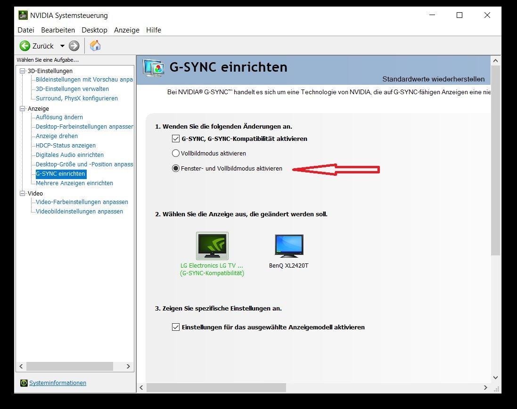This screenshot has height=409, width=517.
Task: Click the 3D-Einstellungen tree label
Action: coord(50,71)
